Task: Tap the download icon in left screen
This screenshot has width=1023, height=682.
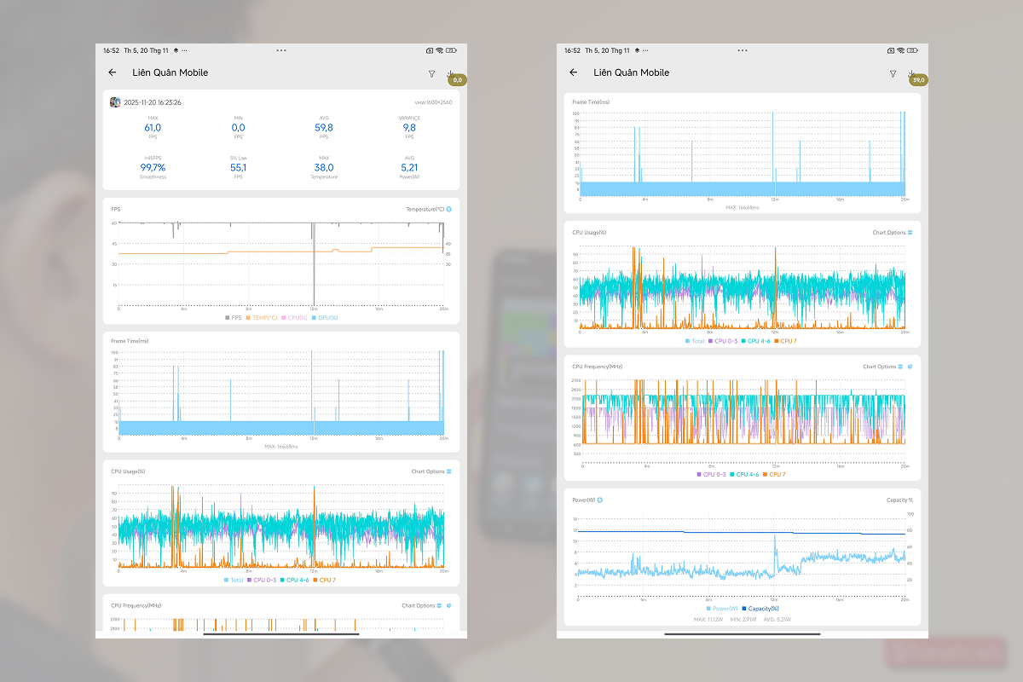Action: (450, 72)
